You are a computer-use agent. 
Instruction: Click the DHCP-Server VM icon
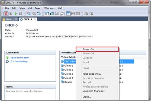pos(62,61)
